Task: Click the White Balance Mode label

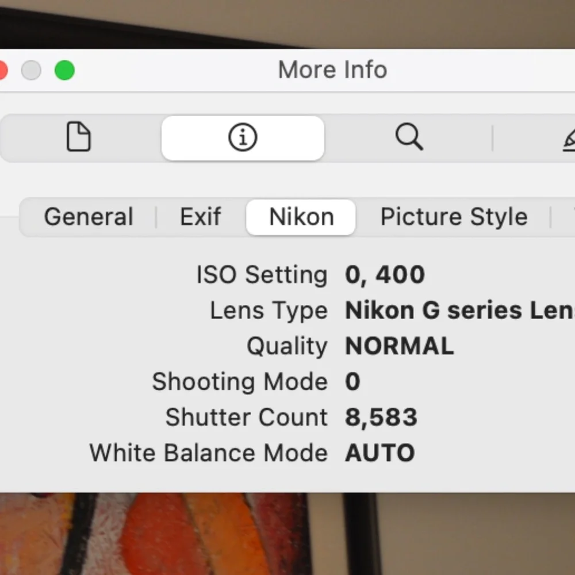Action: coord(208,453)
